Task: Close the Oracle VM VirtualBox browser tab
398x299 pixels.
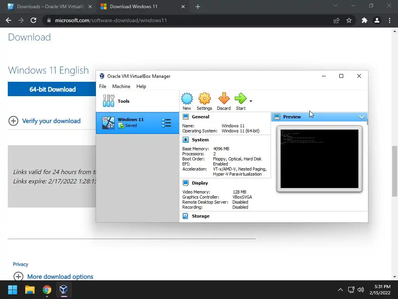Action: pos(90,7)
